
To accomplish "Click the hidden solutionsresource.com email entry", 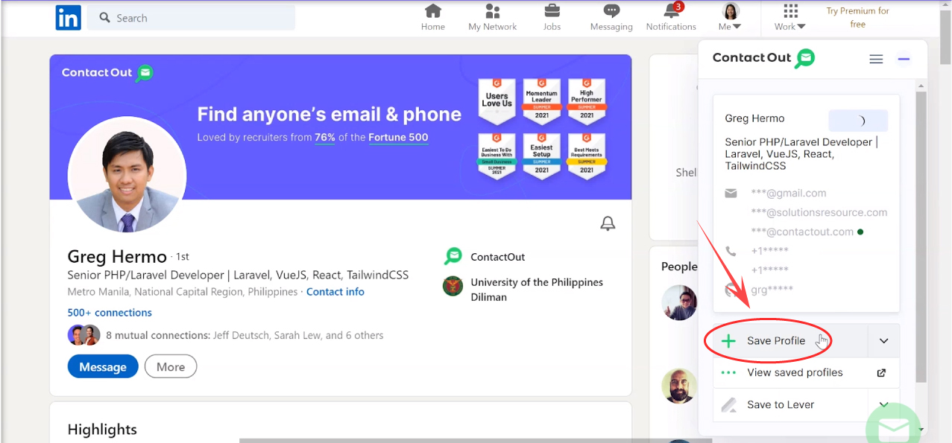I will click(819, 213).
